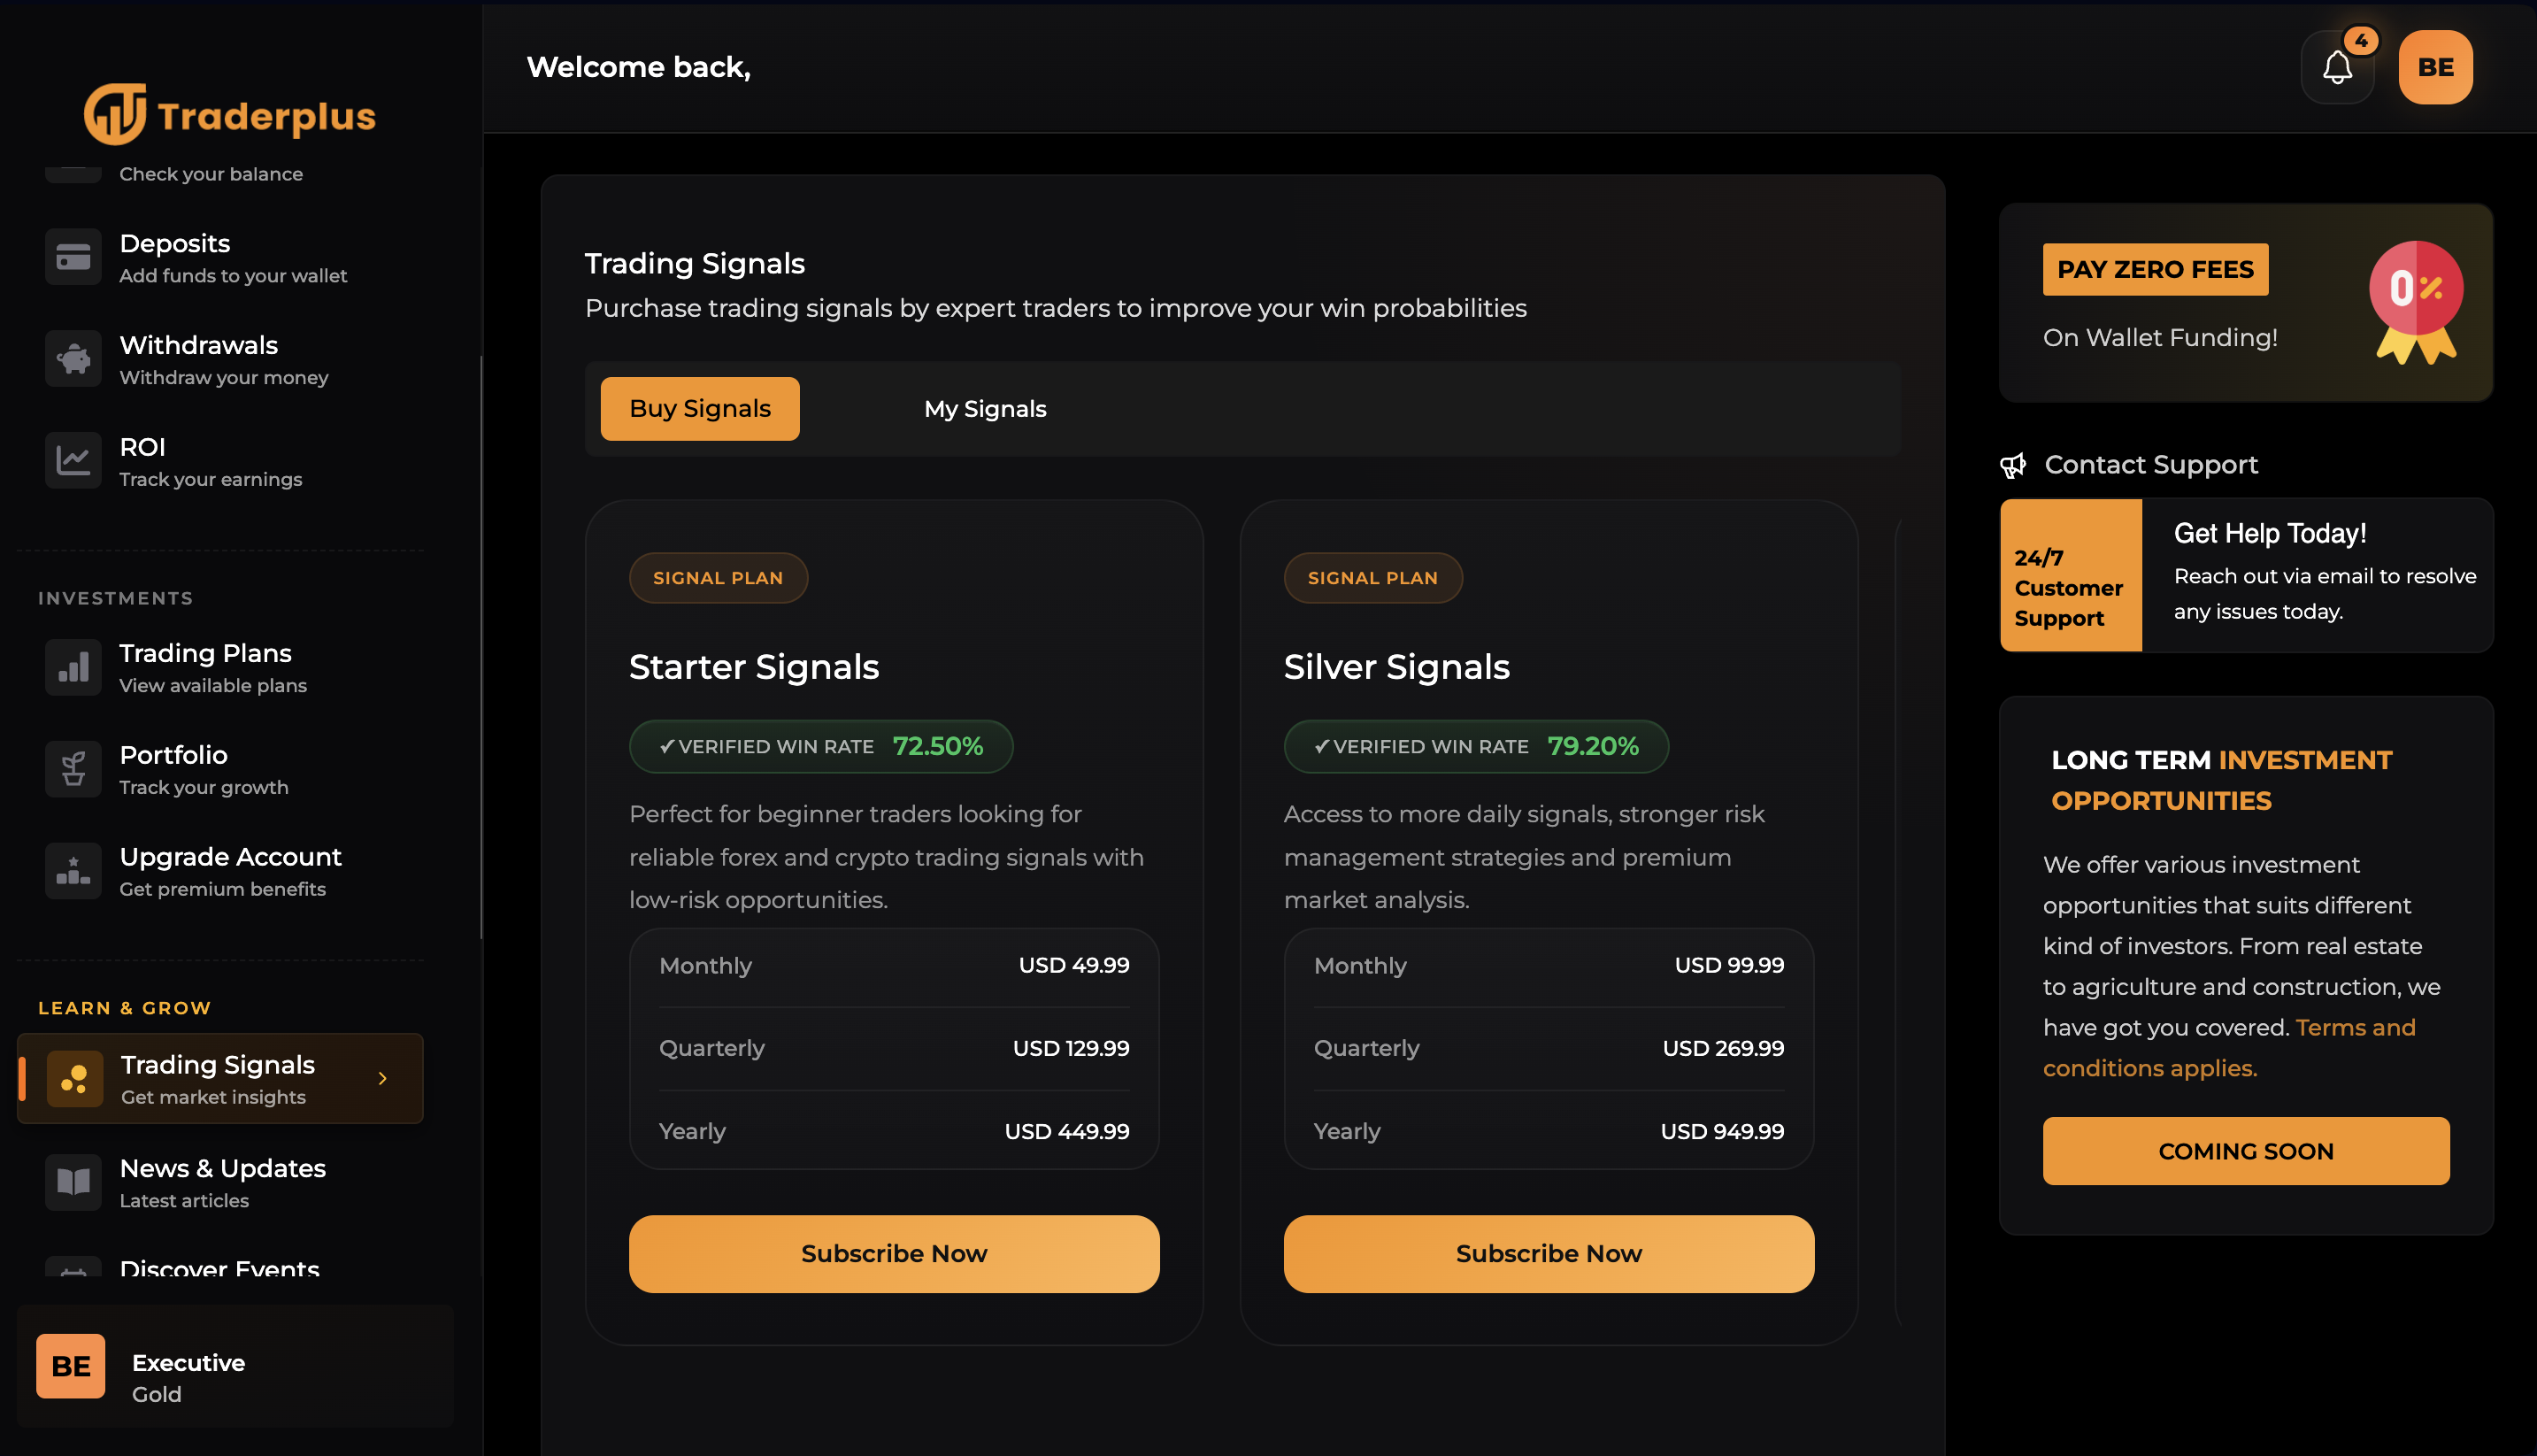Open the BE profile avatar menu

pyautogui.click(x=2435, y=67)
